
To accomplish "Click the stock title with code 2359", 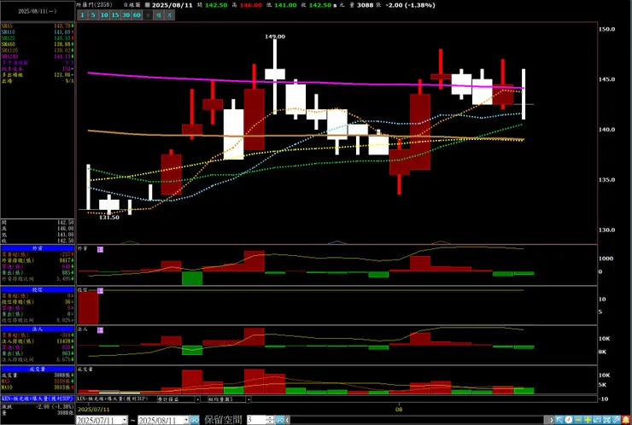I will (x=95, y=5).
